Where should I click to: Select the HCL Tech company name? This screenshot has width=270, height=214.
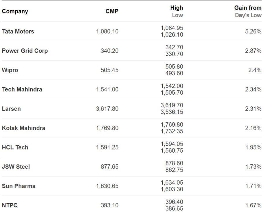click(x=15, y=147)
